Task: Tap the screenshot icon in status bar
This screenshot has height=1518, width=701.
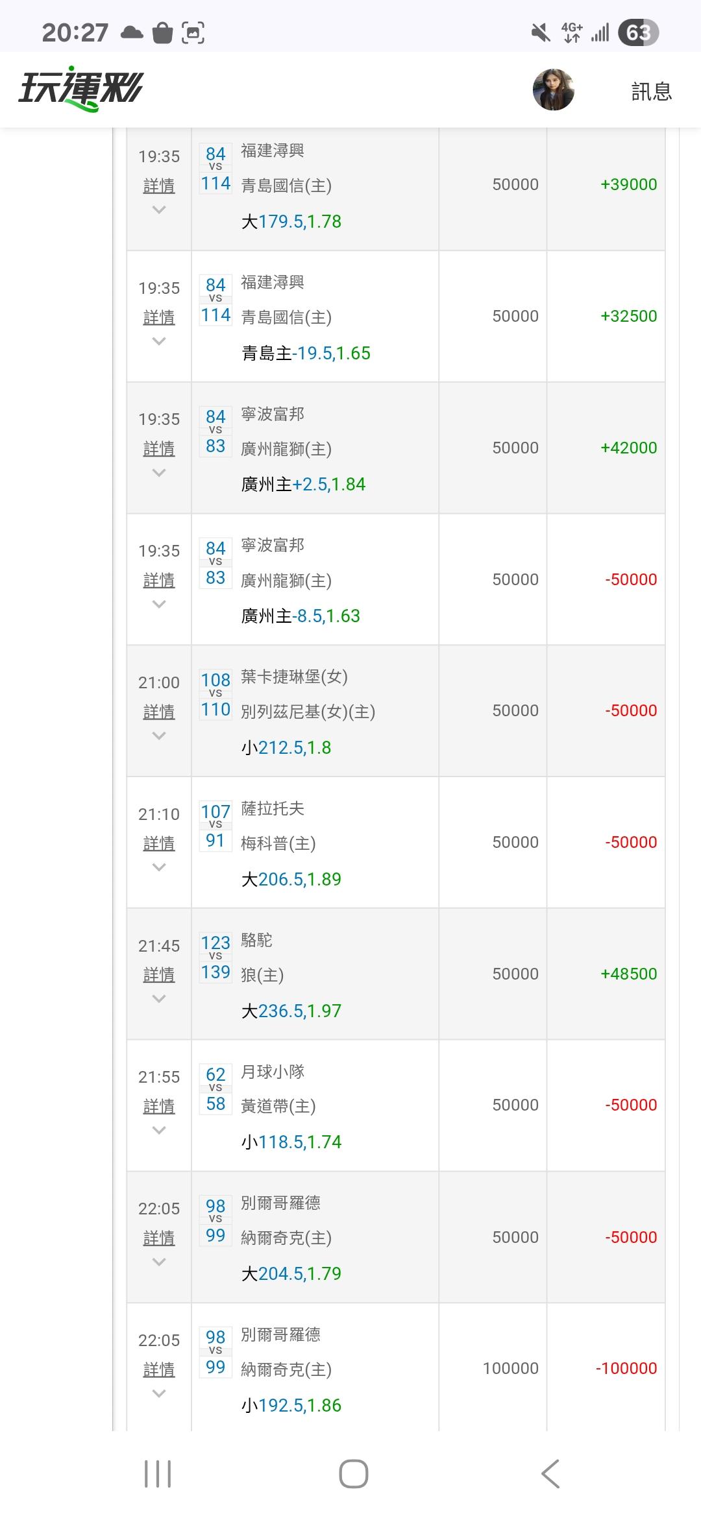Action: click(193, 32)
